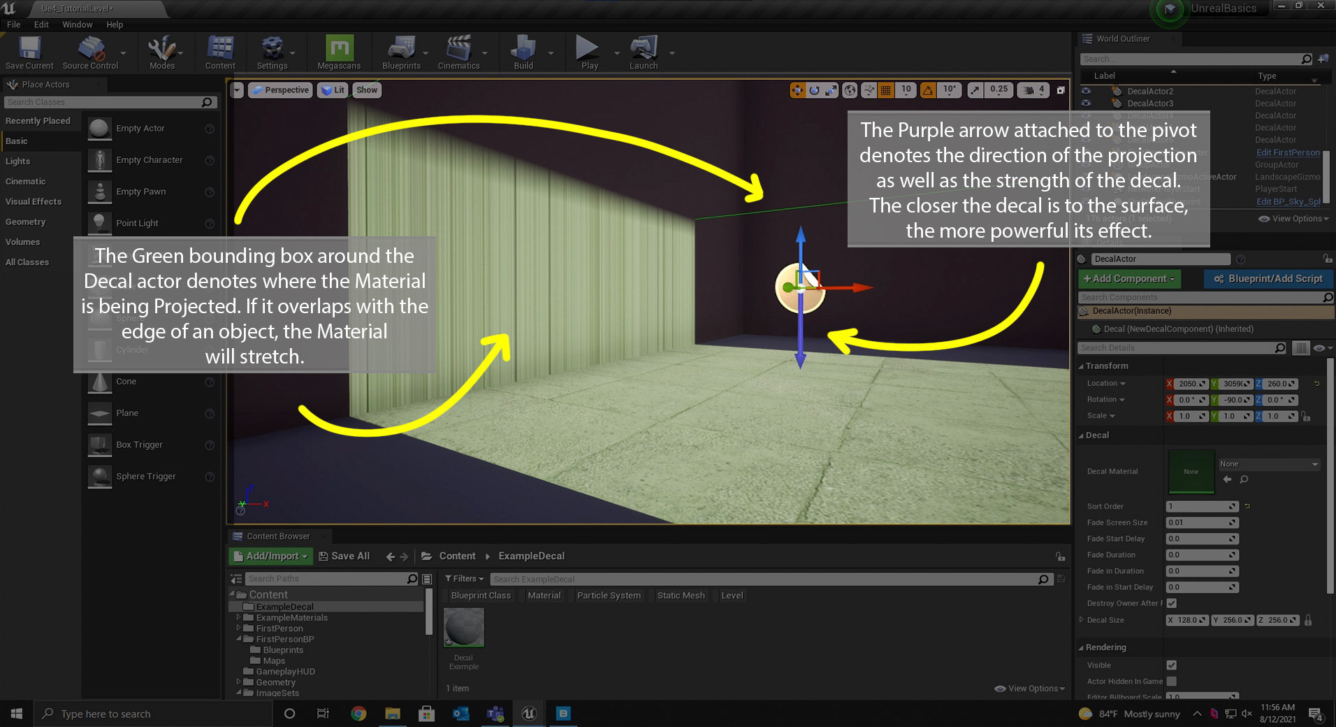Select the Visual Effects category
Viewport: 1336px width, 727px height.
coord(34,201)
